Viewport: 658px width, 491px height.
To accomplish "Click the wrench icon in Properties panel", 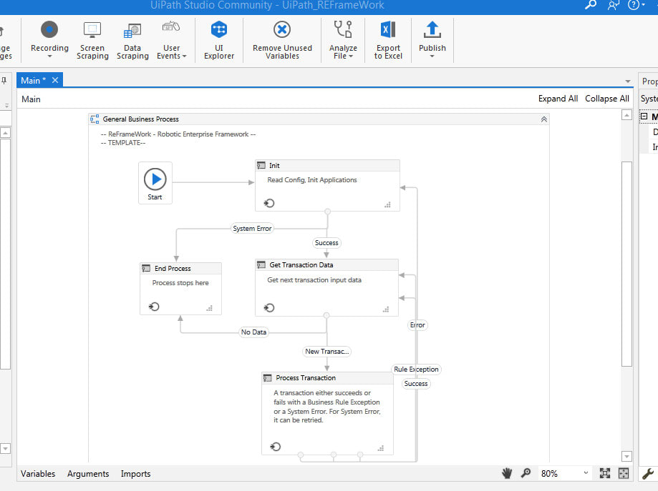I will point(648,474).
